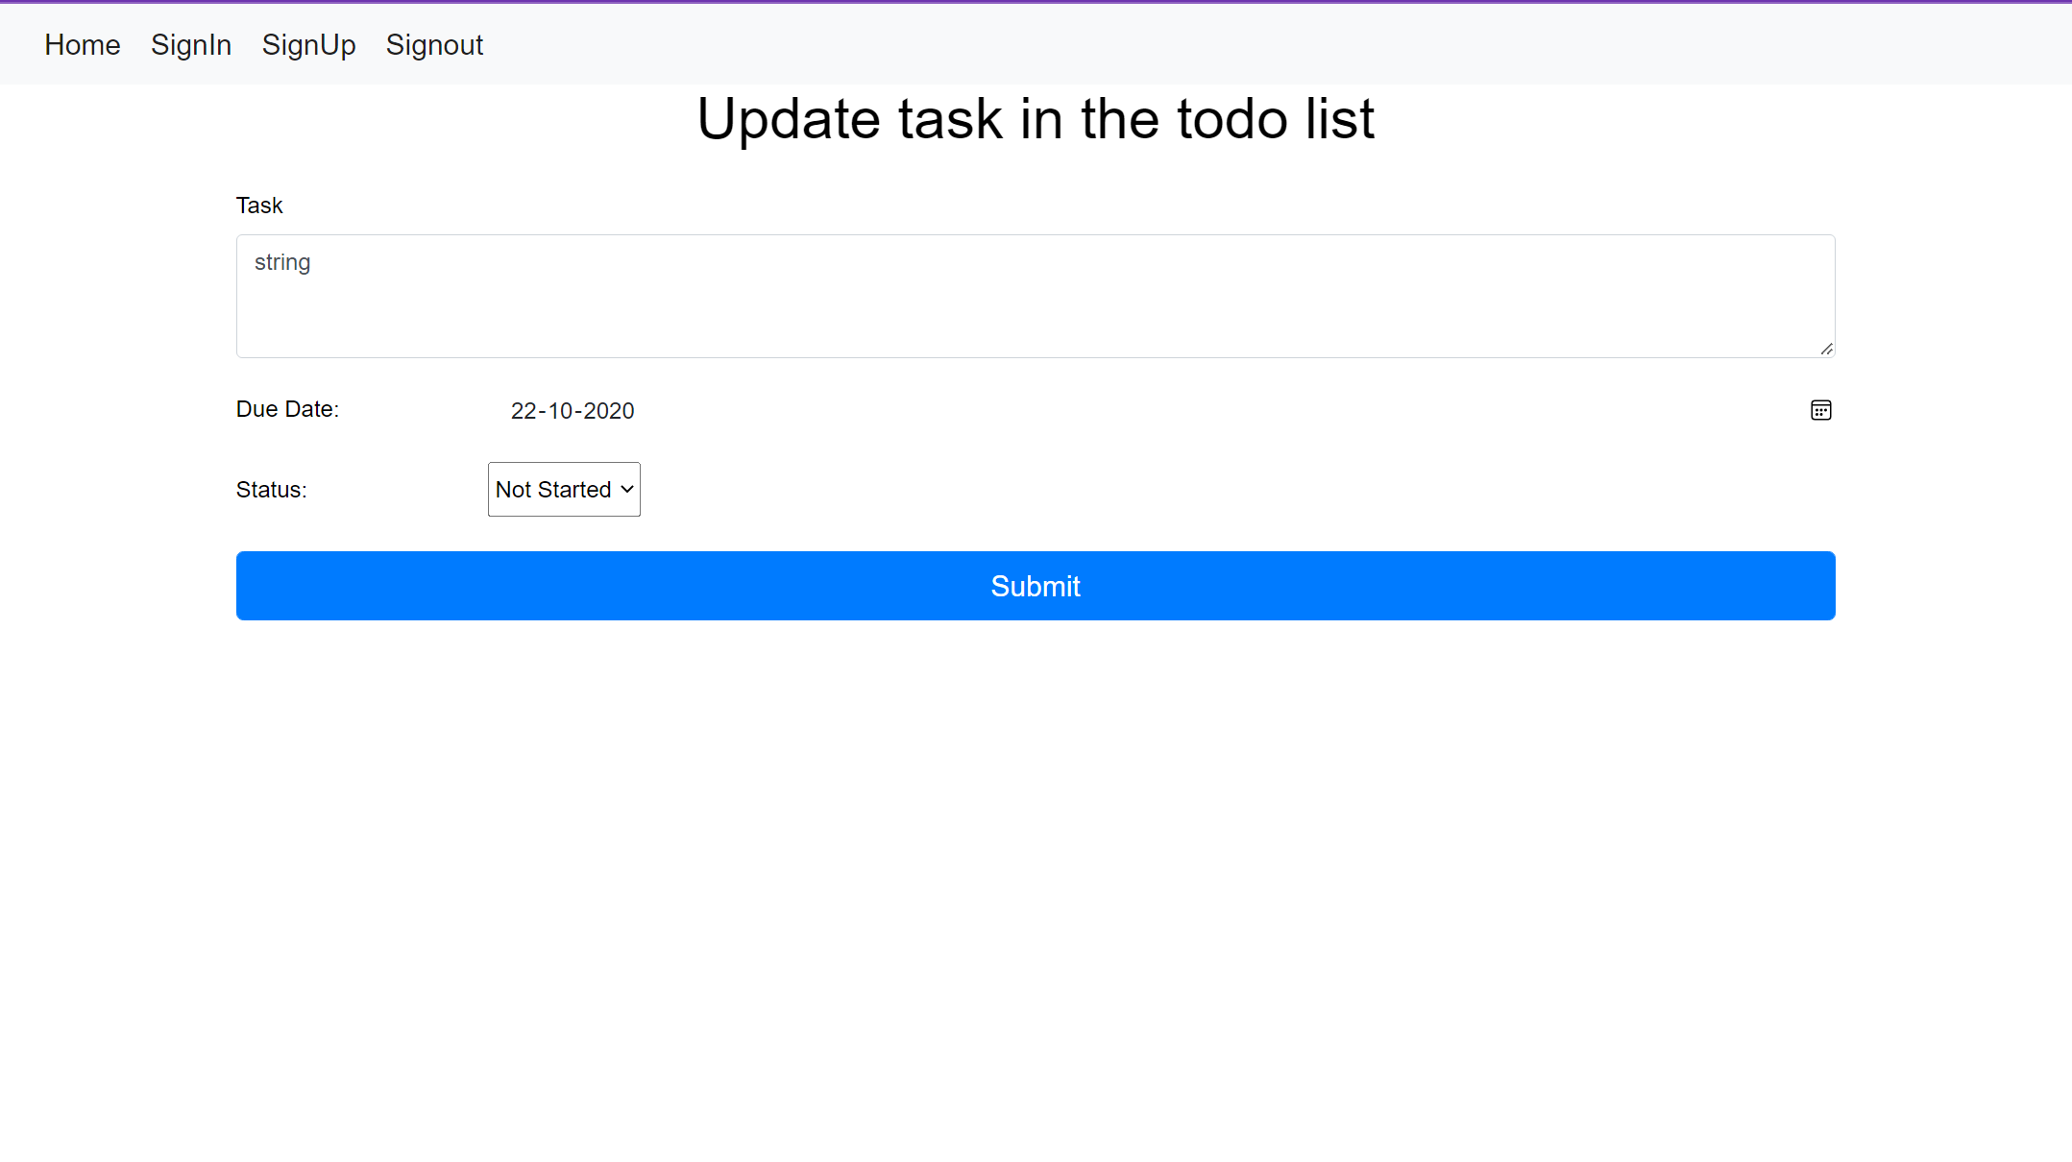The width and height of the screenshot is (2072, 1162).
Task: Go to the SignUp page
Action: click(x=309, y=44)
